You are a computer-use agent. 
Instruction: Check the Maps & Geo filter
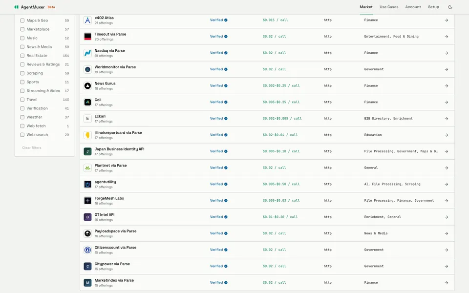pos(22,21)
